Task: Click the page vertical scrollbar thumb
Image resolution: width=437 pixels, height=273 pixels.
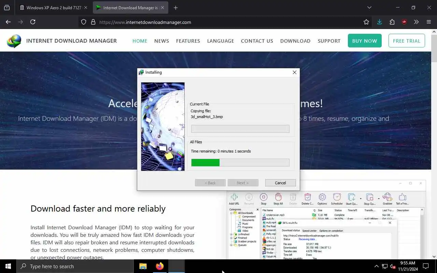Action: pyautogui.click(x=434, y=48)
